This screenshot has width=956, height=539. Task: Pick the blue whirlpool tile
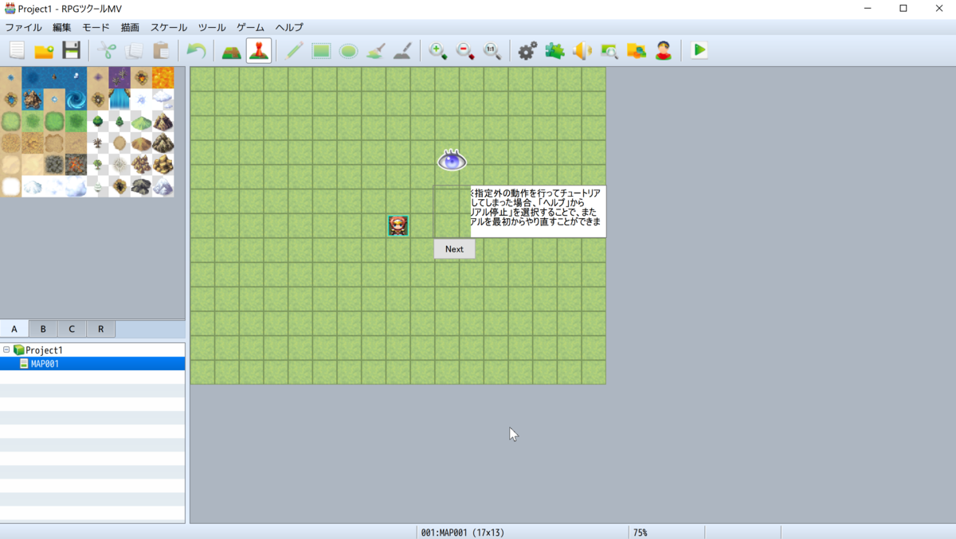[76, 100]
